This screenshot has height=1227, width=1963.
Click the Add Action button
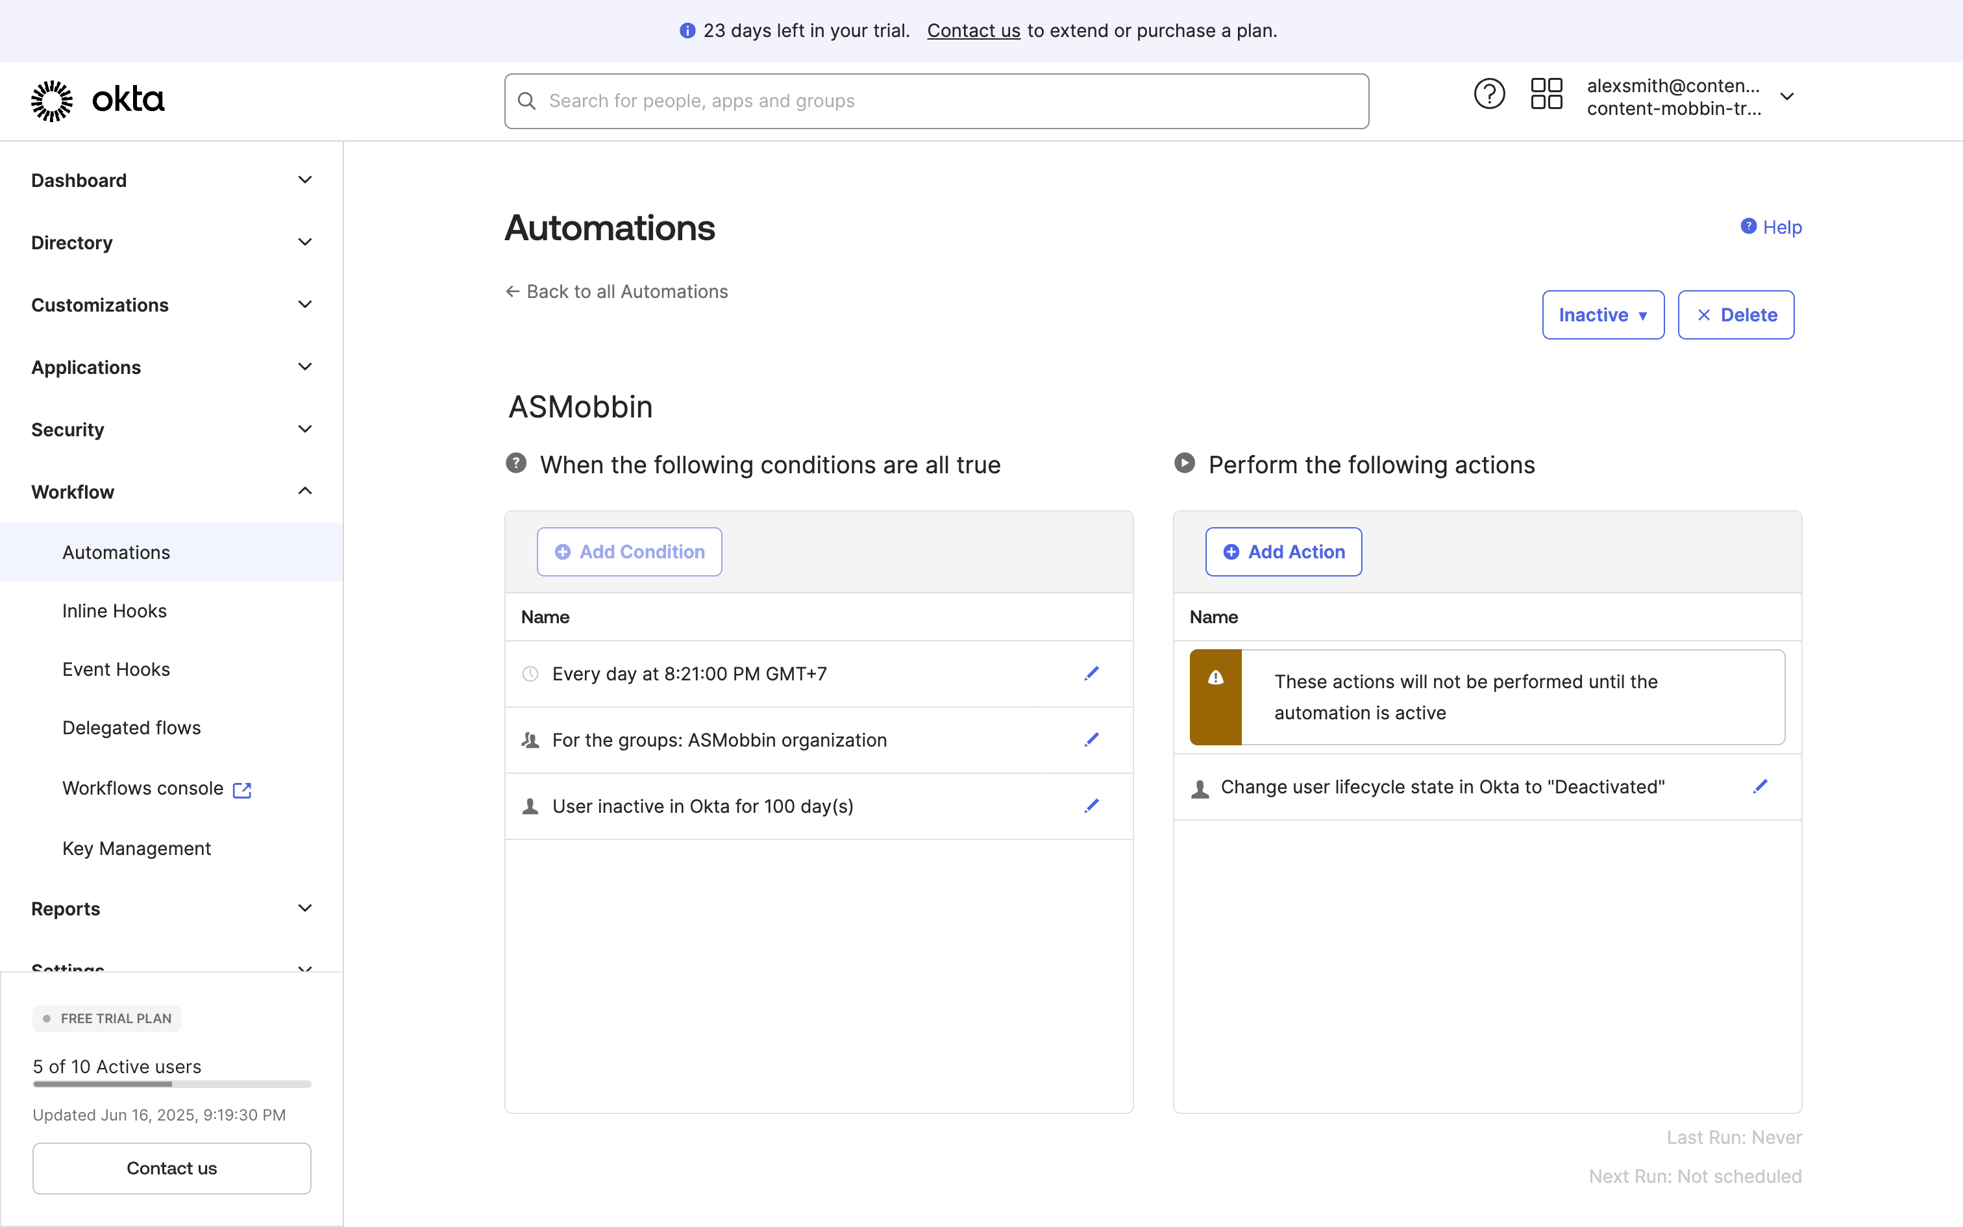point(1283,552)
